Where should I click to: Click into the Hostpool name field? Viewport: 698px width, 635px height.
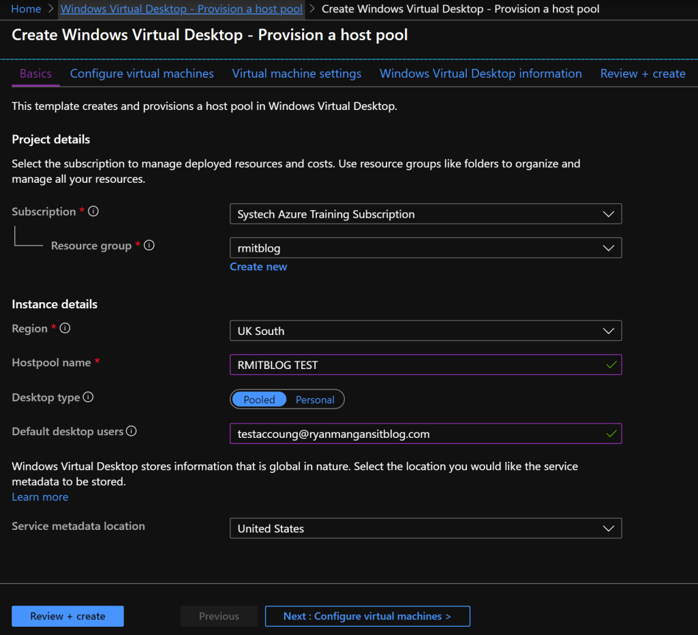pos(425,365)
